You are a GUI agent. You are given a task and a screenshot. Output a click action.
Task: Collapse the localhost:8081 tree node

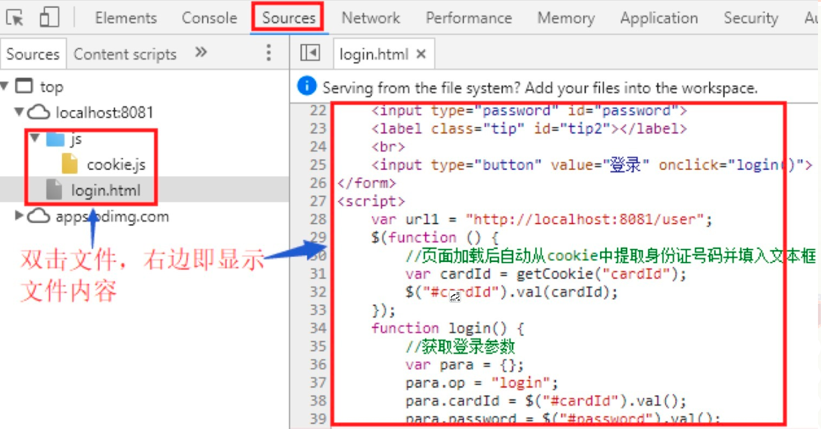(x=19, y=112)
